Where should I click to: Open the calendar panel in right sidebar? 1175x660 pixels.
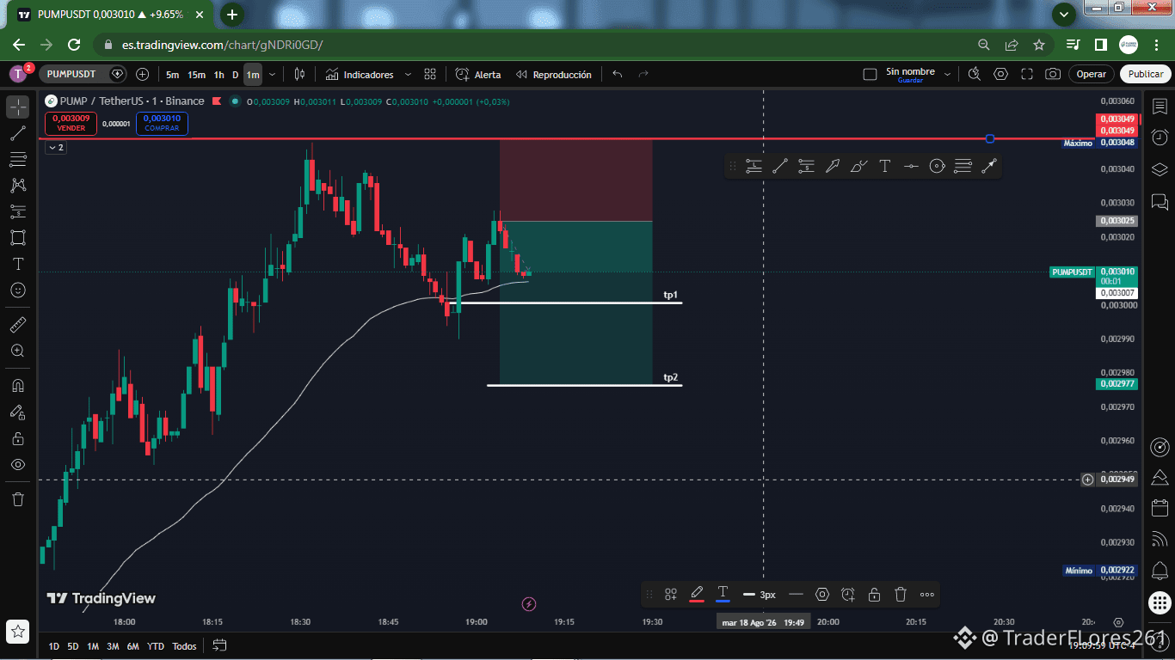(x=1160, y=508)
